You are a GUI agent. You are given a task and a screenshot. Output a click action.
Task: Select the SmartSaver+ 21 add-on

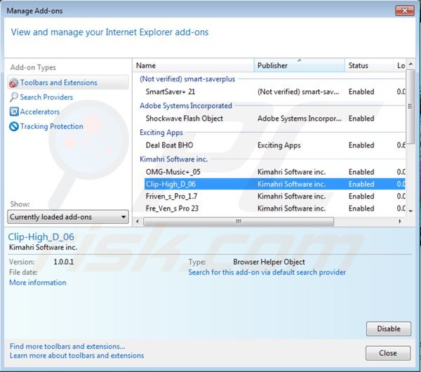(170, 92)
